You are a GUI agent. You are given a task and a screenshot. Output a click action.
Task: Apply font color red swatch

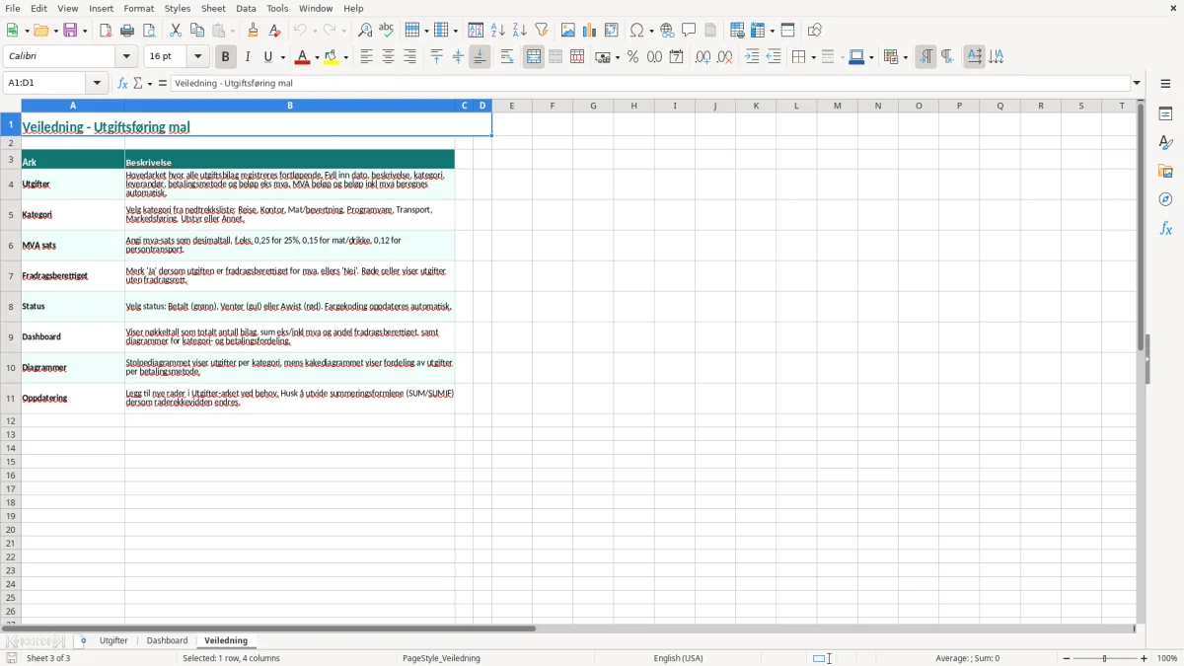302,57
